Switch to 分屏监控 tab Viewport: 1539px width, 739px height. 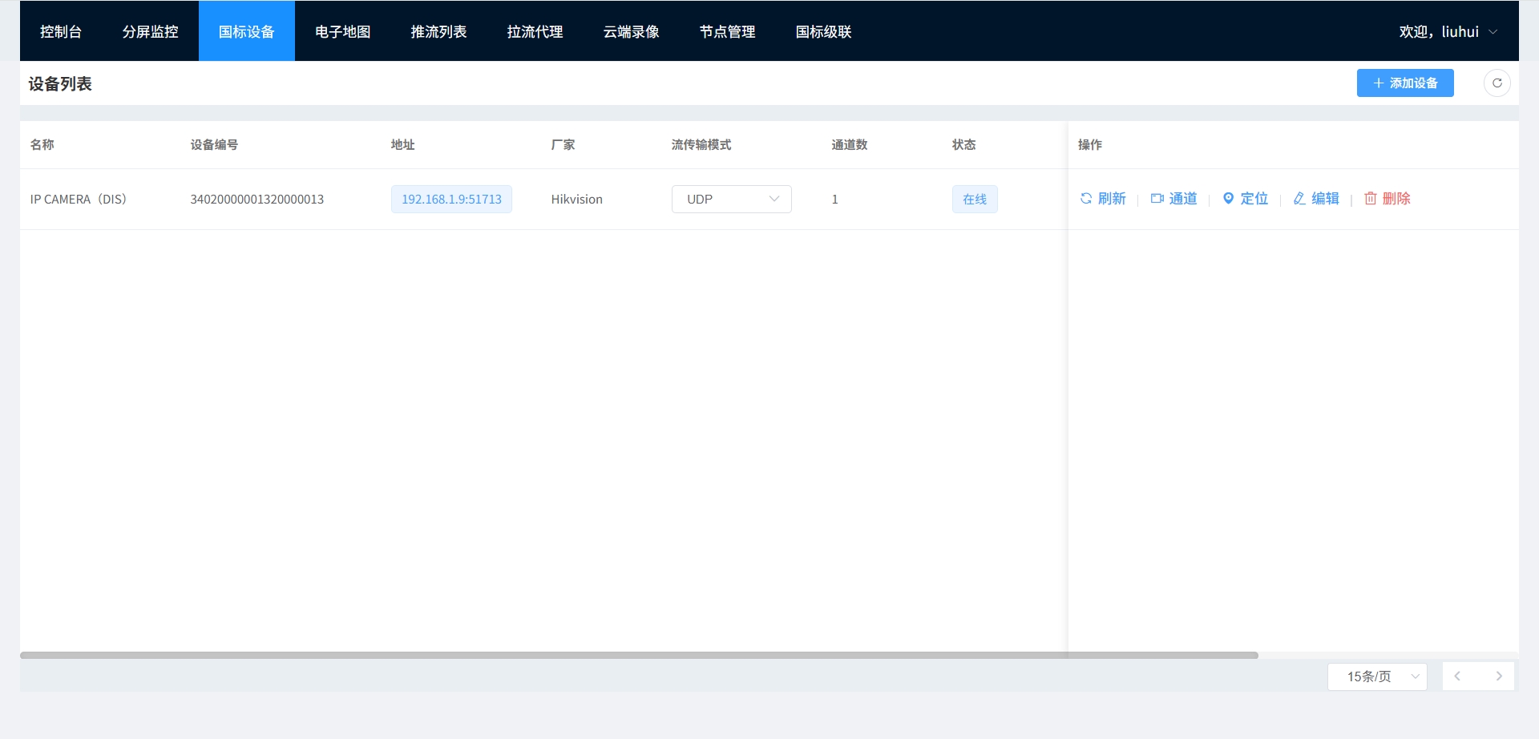[150, 32]
